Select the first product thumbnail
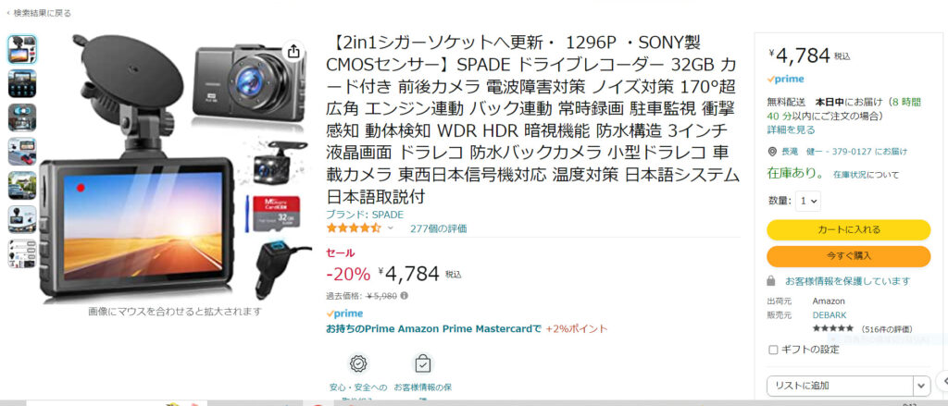 (x=22, y=49)
